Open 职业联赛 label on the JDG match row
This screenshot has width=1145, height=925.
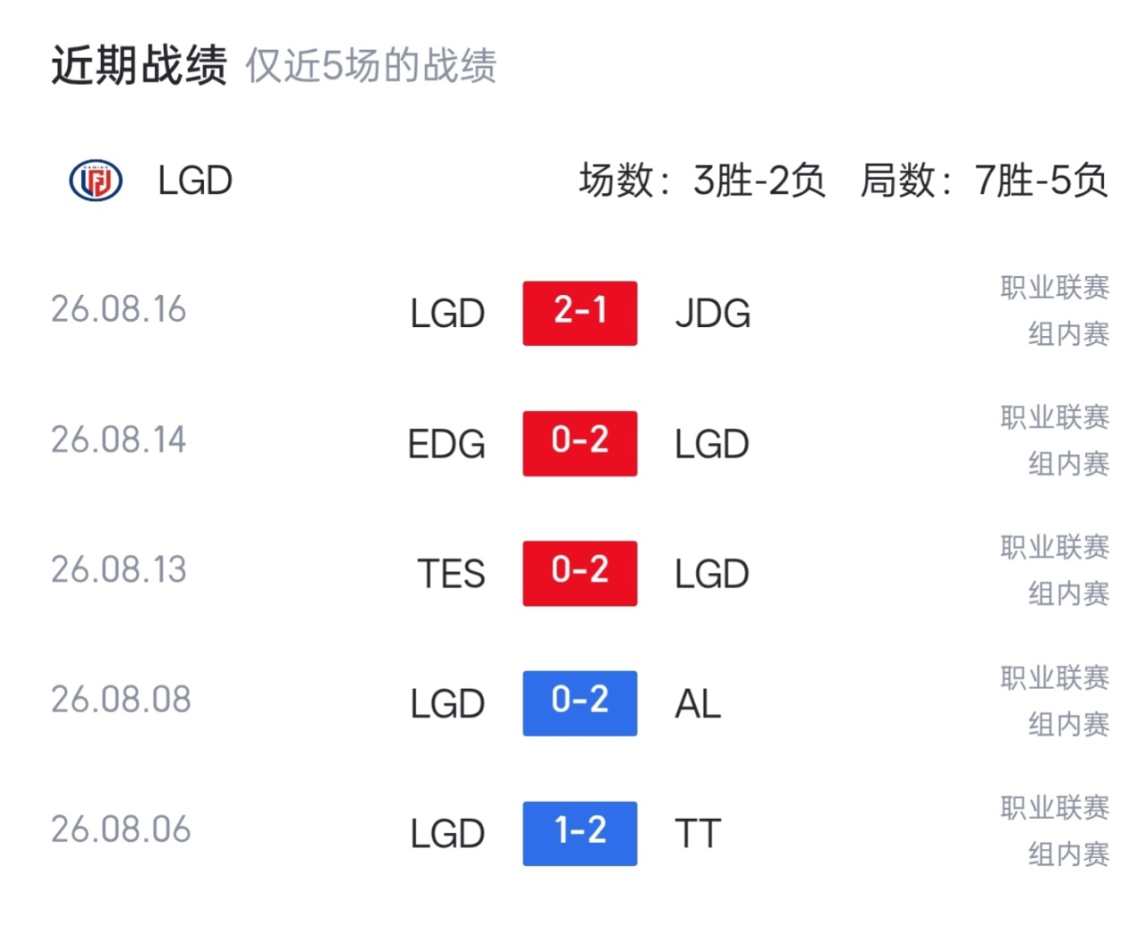point(1055,288)
